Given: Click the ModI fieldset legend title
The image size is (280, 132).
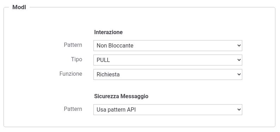Looking at the screenshot, I should tap(19, 7).
